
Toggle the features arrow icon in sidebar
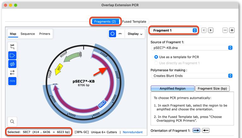[x=12, y=55]
